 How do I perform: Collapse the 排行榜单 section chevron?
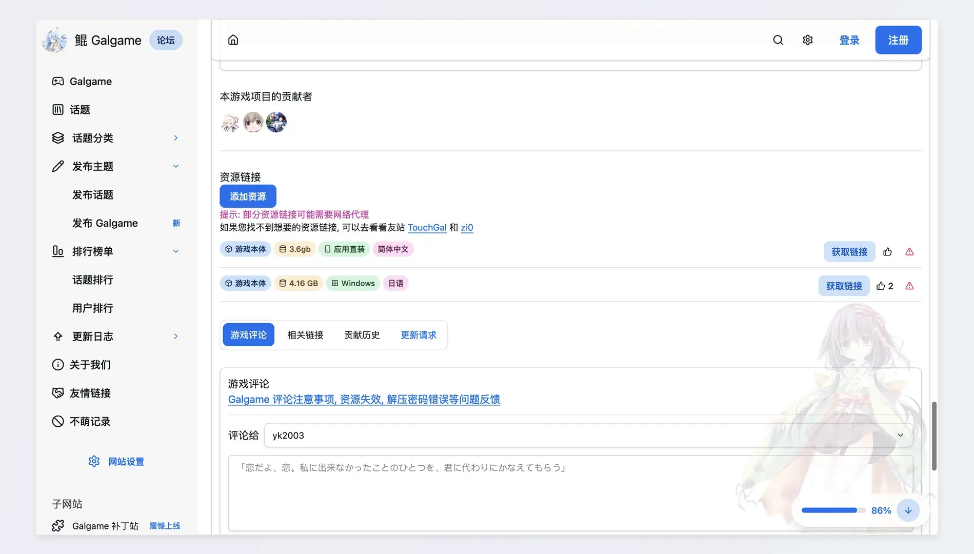click(x=176, y=251)
